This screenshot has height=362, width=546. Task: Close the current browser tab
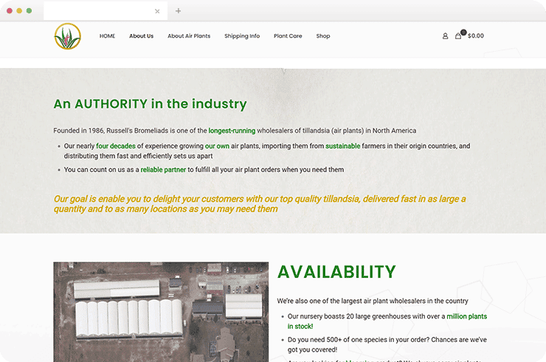pyautogui.click(x=157, y=11)
